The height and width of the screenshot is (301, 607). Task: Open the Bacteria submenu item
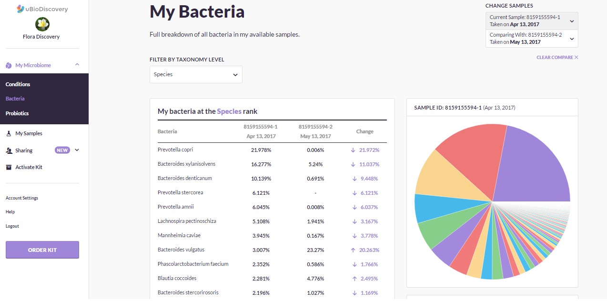tap(15, 99)
